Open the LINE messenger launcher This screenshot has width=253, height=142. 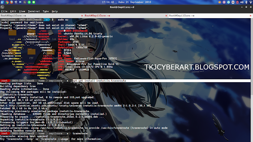point(34,2)
